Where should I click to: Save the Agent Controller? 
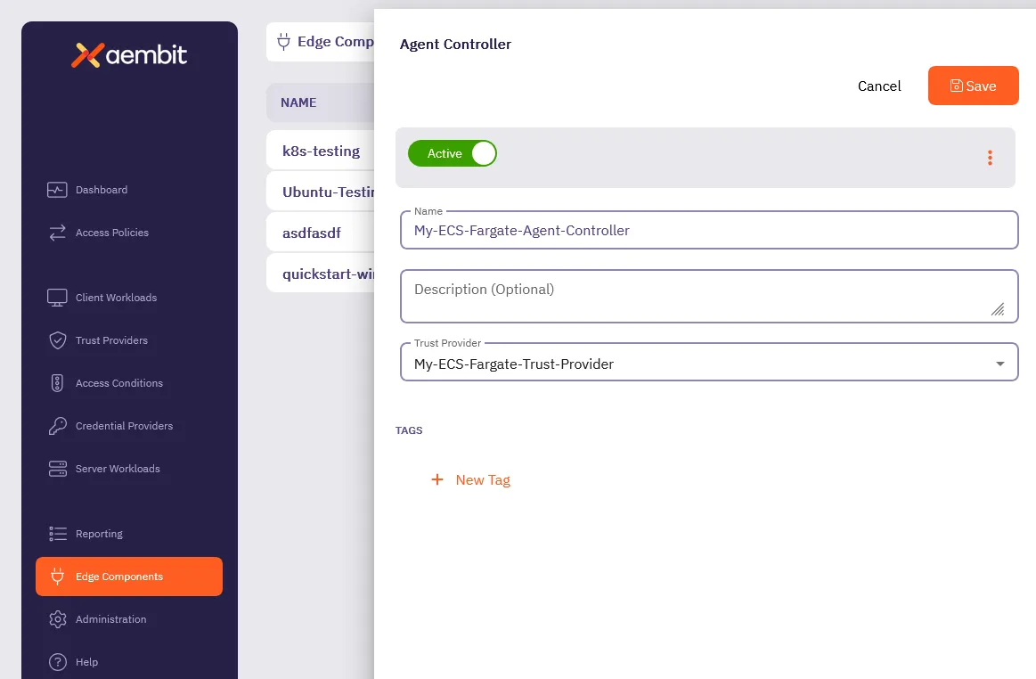[973, 86]
